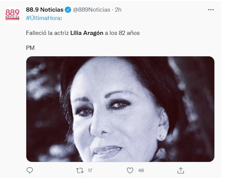
Task: Click the reply speech bubble icon
Action: (30, 170)
